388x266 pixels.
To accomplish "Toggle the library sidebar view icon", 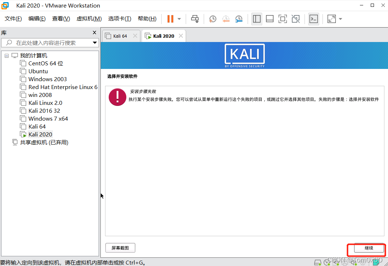I will pos(257,19).
